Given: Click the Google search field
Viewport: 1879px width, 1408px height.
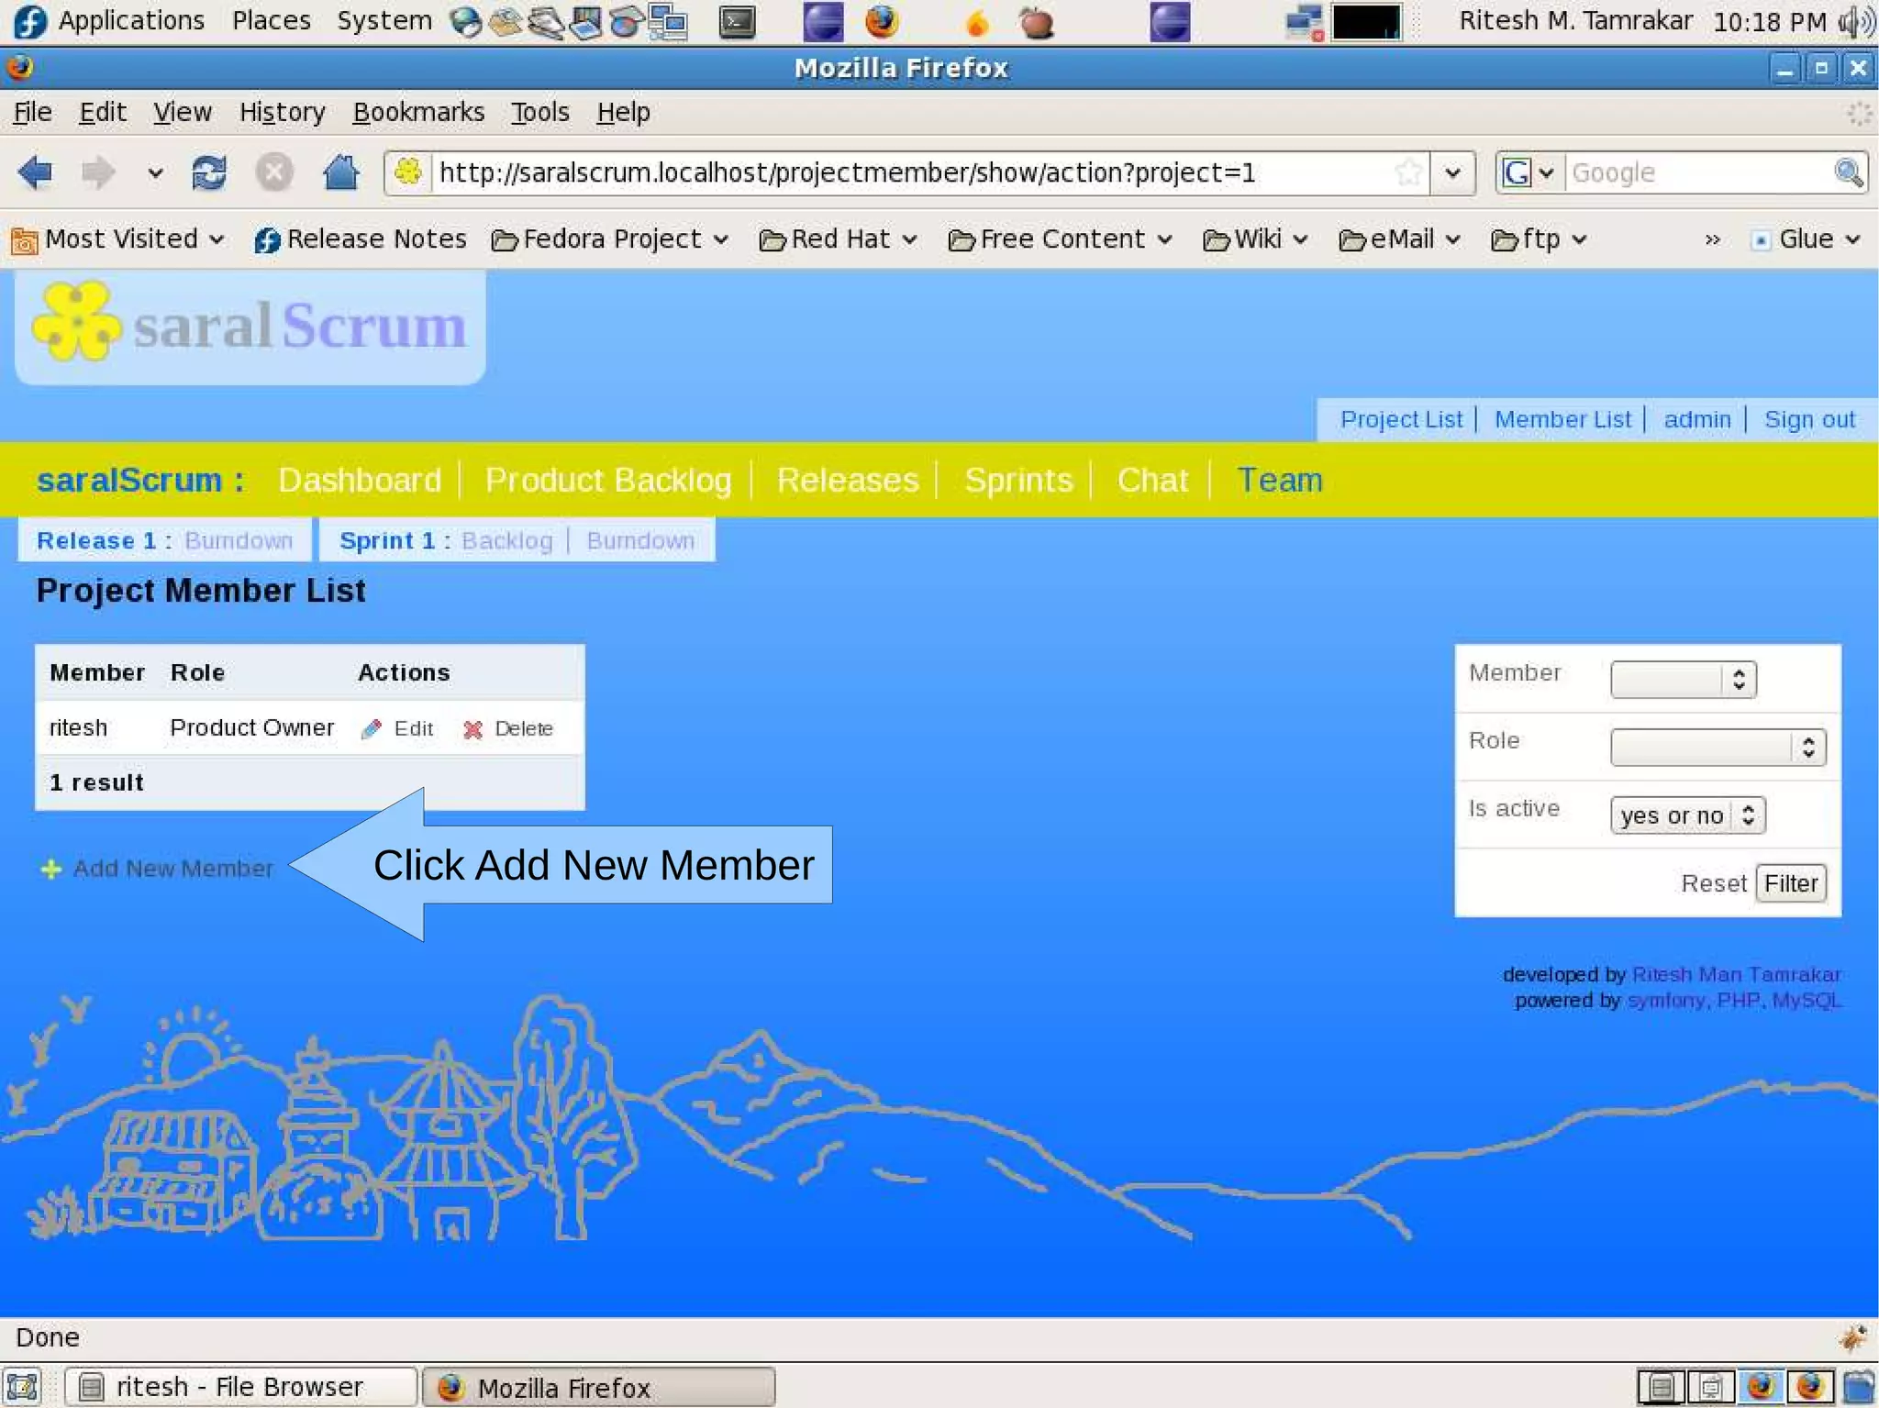Looking at the screenshot, I should click(1697, 172).
